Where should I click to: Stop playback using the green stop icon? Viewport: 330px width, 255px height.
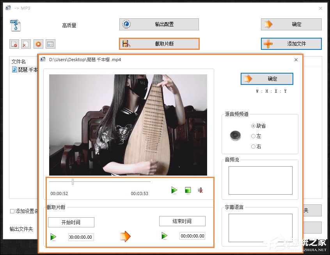[188, 190]
